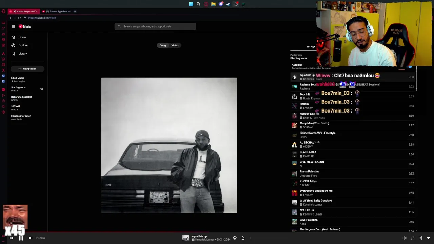Viewport: 434px width, 244px height.
Task: Open the Opera menu icon
Action: [3, 11]
